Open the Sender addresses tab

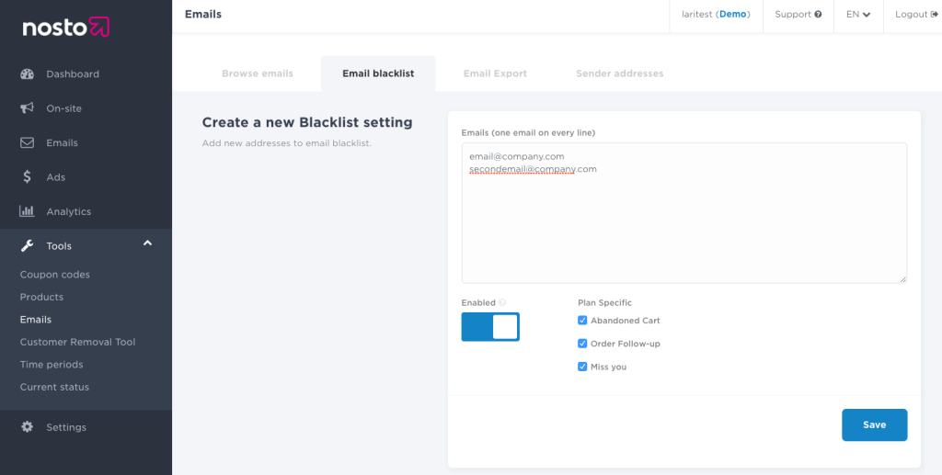619,74
